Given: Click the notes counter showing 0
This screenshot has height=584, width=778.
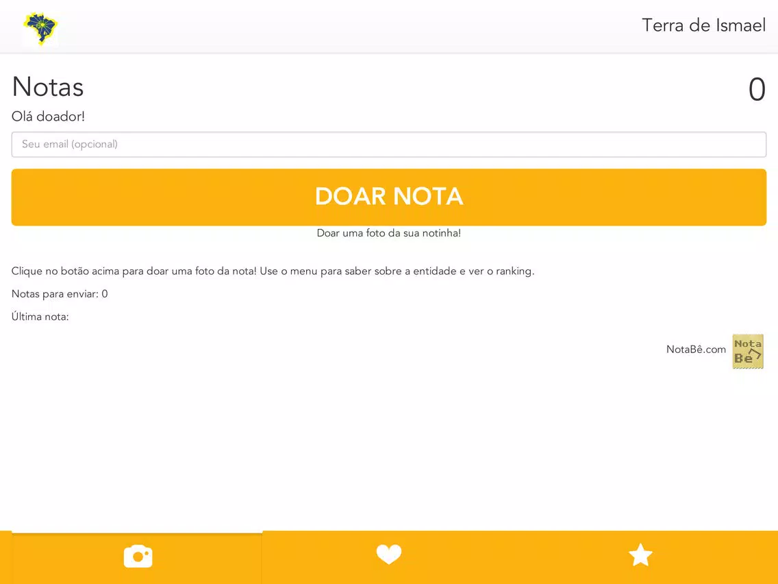Looking at the screenshot, I should pyautogui.click(x=757, y=90).
